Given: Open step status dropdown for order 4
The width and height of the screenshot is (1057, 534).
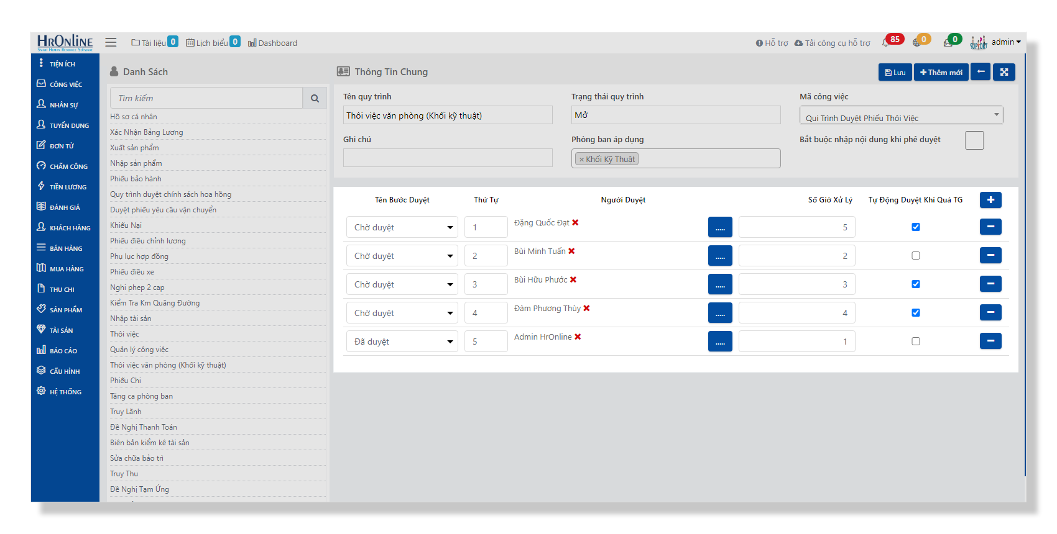Looking at the screenshot, I should [402, 313].
